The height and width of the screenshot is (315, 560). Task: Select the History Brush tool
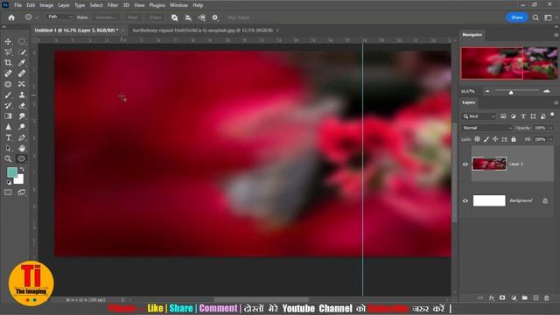(x=8, y=106)
